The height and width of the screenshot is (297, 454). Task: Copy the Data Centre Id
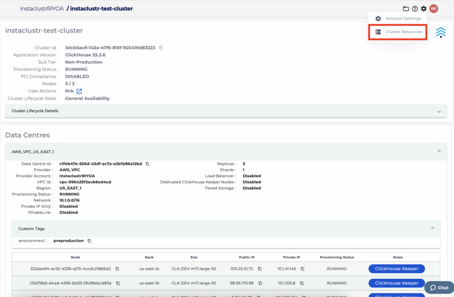[x=148, y=164]
